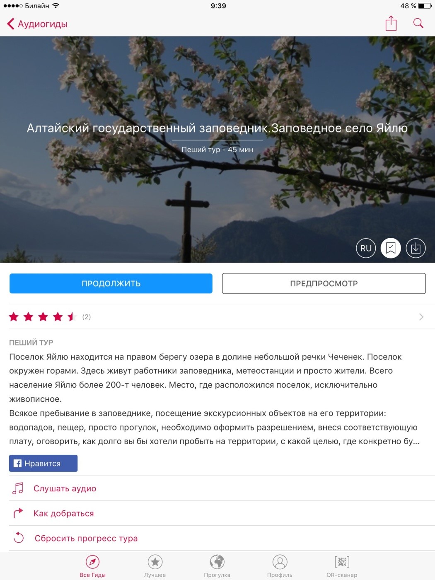Image resolution: width=435 pixels, height=580 pixels.
Task: Open the Лучшее tab
Action: tap(155, 566)
